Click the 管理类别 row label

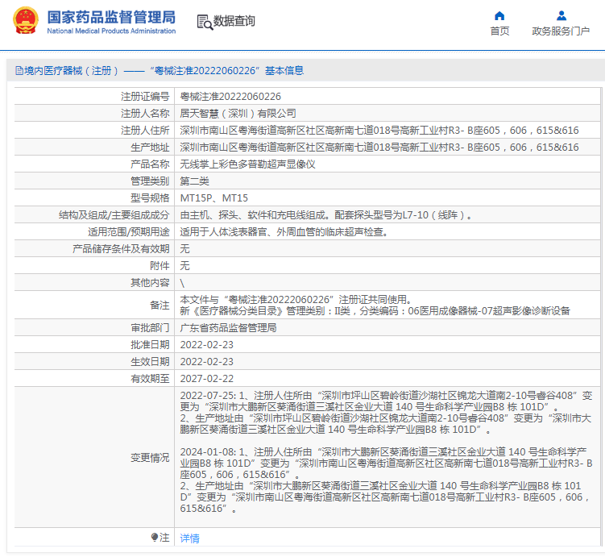[150, 181]
